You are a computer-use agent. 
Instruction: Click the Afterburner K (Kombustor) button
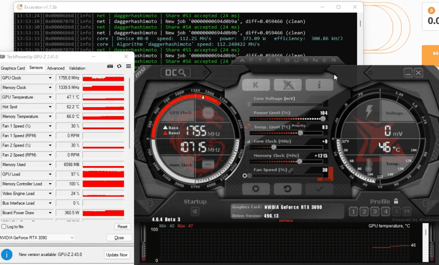(x=256, y=85)
